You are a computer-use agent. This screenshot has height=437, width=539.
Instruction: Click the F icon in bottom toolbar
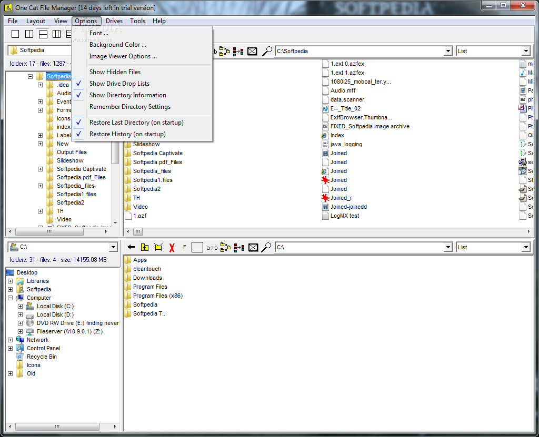(x=185, y=247)
